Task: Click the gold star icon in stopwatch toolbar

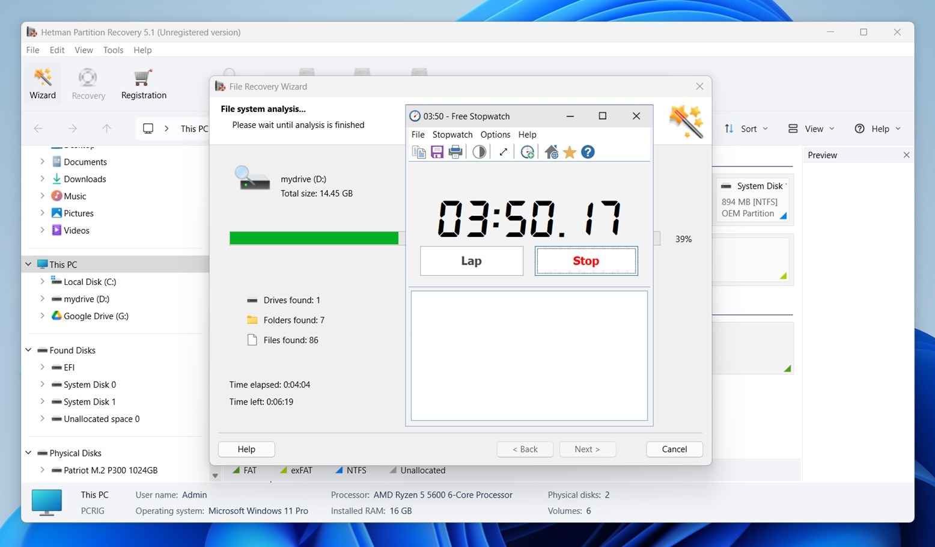Action: tap(570, 152)
